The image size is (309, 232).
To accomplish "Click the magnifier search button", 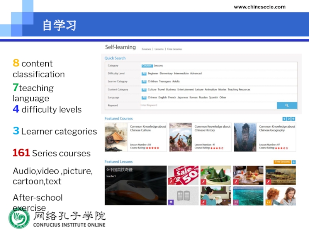I will click(x=287, y=105).
